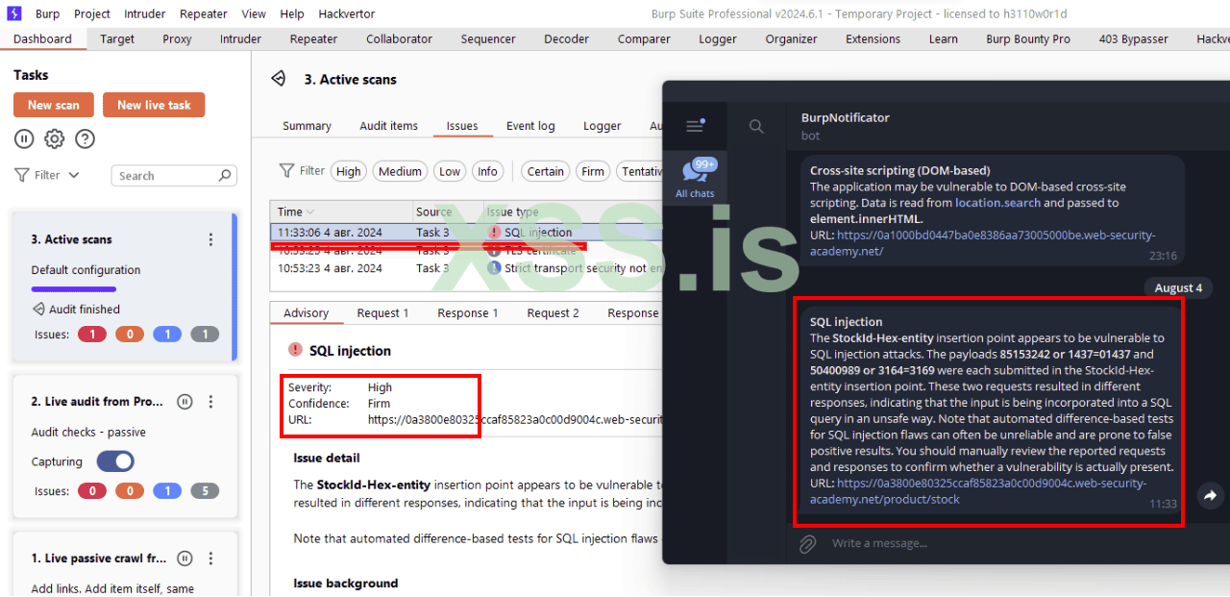This screenshot has width=1230, height=597.
Task: Open All chats folder in Telegram
Action: [x=695, y=178]
